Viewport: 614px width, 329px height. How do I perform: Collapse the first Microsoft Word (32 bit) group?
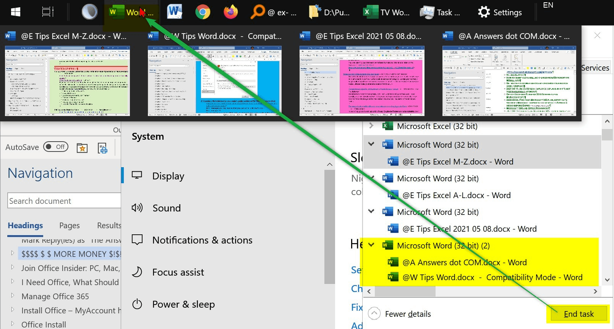point(371,144)
